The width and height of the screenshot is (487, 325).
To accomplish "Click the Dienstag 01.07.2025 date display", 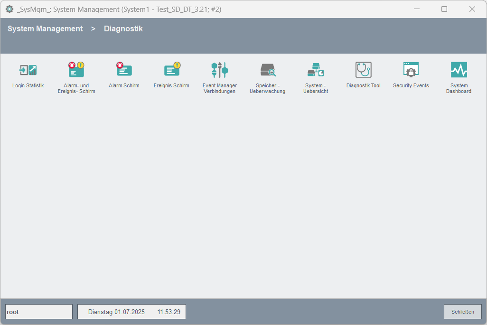I will pos(116,312).
